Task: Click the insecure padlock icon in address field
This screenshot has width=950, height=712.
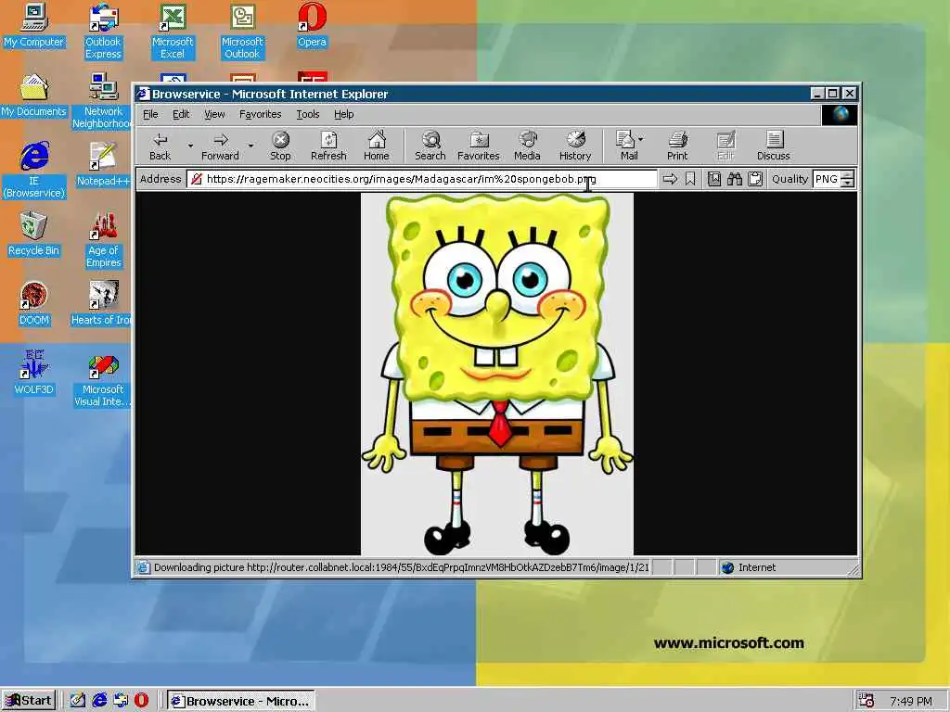Action: [197, 179]
